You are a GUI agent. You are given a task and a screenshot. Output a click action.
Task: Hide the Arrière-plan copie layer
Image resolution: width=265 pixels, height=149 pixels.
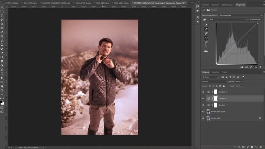click(203, 112)
